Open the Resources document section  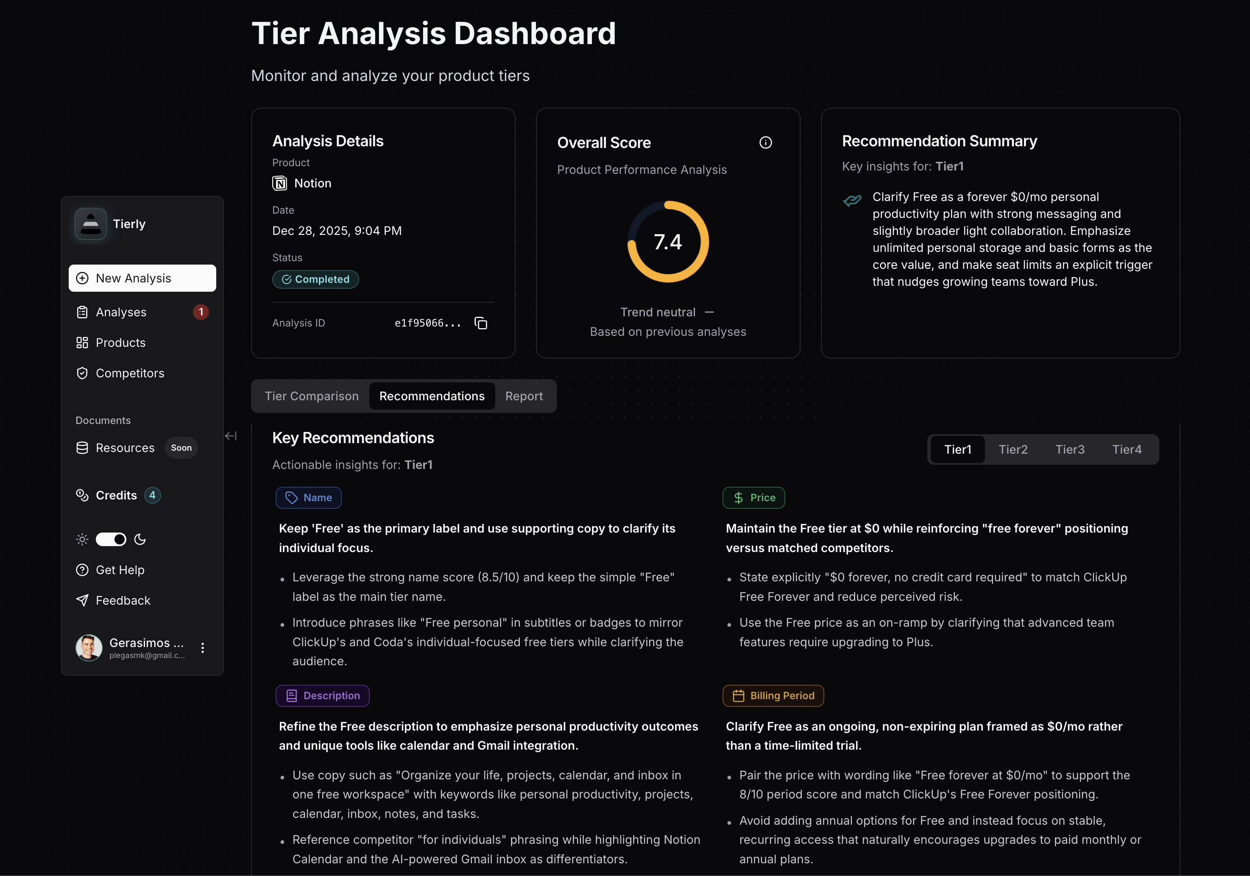(125, 447)
